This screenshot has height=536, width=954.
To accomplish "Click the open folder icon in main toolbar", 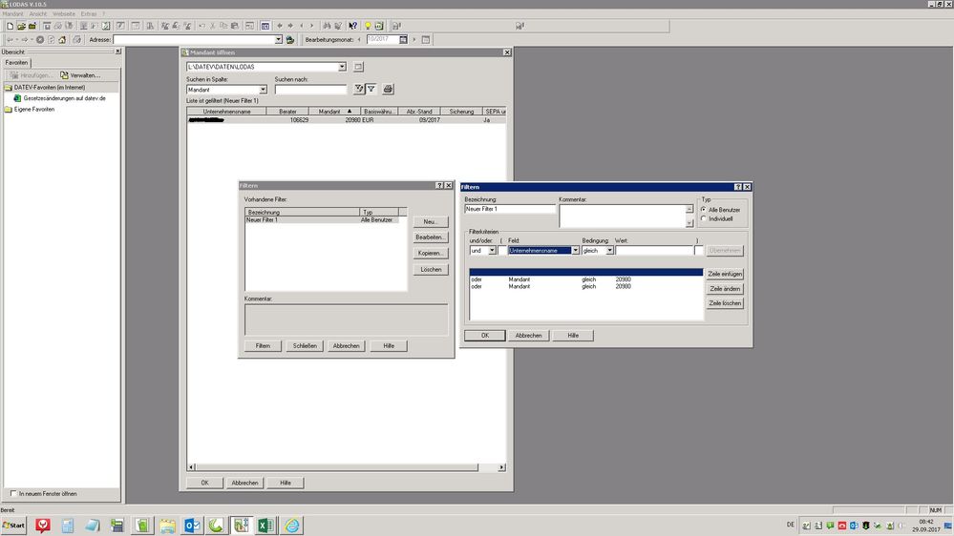I will (21, 26).
